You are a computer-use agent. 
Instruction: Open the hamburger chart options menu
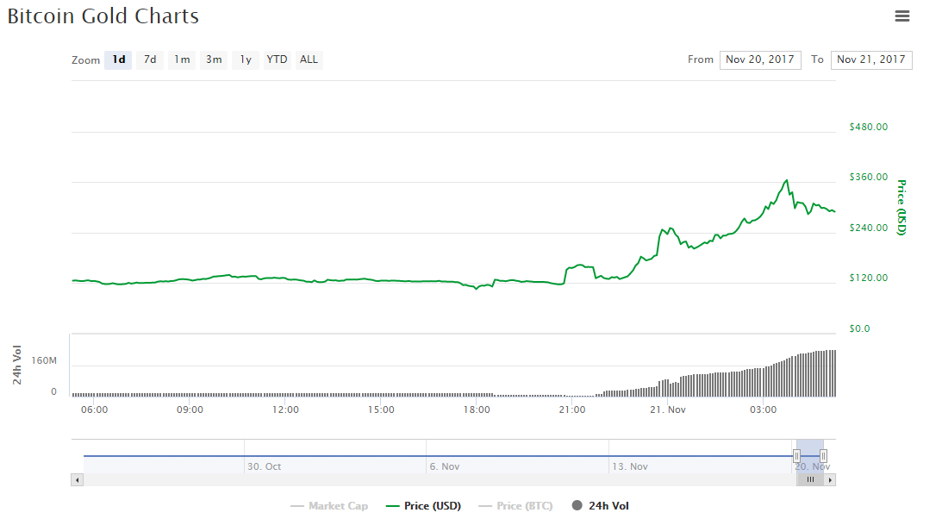(902, 16)
